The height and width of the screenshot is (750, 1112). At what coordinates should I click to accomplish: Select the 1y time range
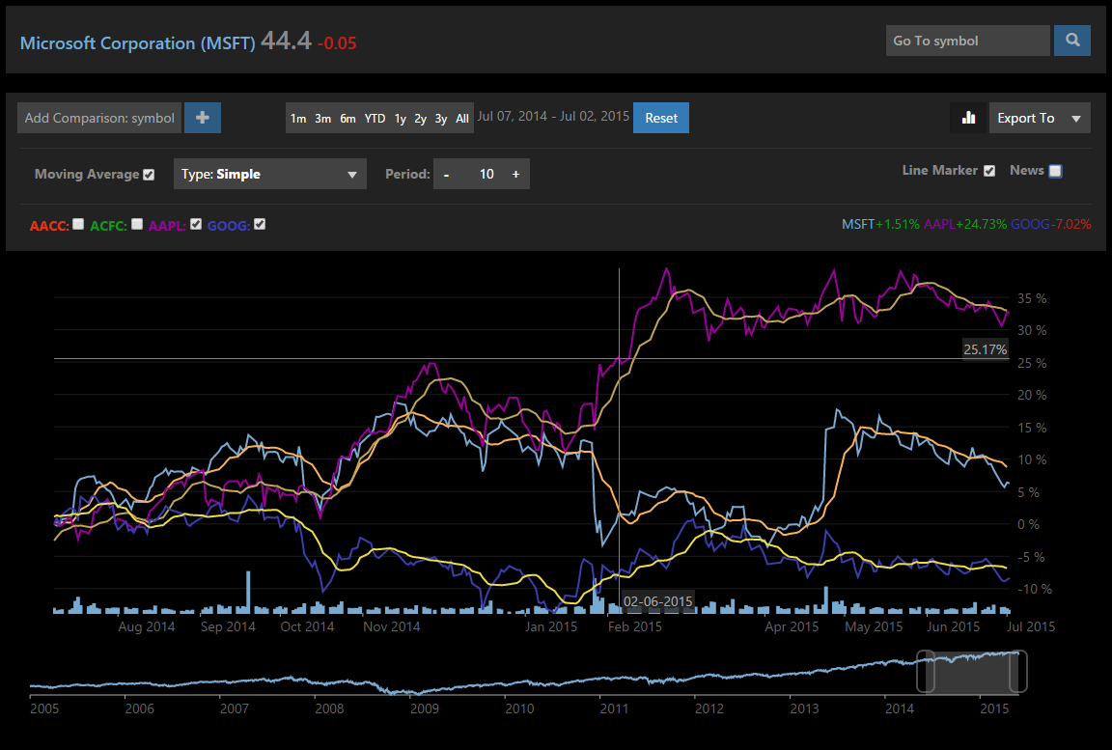point(400,119)
